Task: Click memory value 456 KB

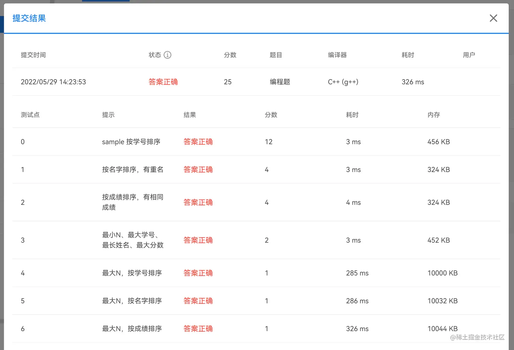Action: pyautogui.click(x=439, y=142)
